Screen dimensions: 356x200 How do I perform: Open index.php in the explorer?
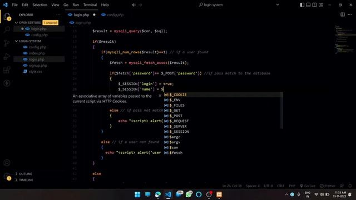(x=39, y=53)
